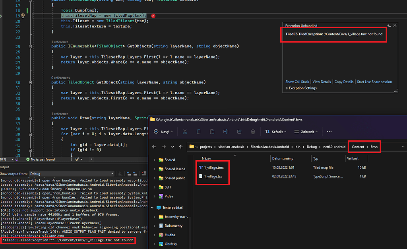Select the Cut icon in Explorer toolbar

coord(184,131)
